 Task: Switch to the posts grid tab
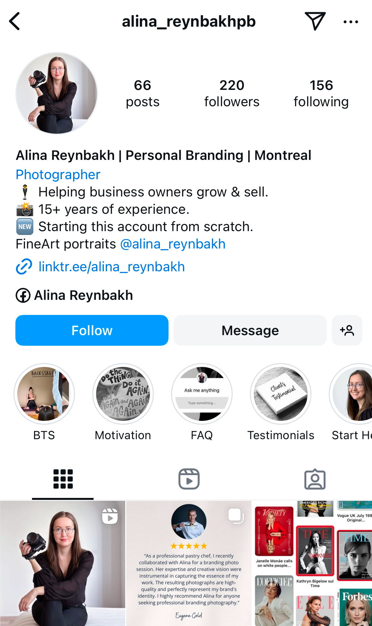pyautogui.click(x=63, y=479)
